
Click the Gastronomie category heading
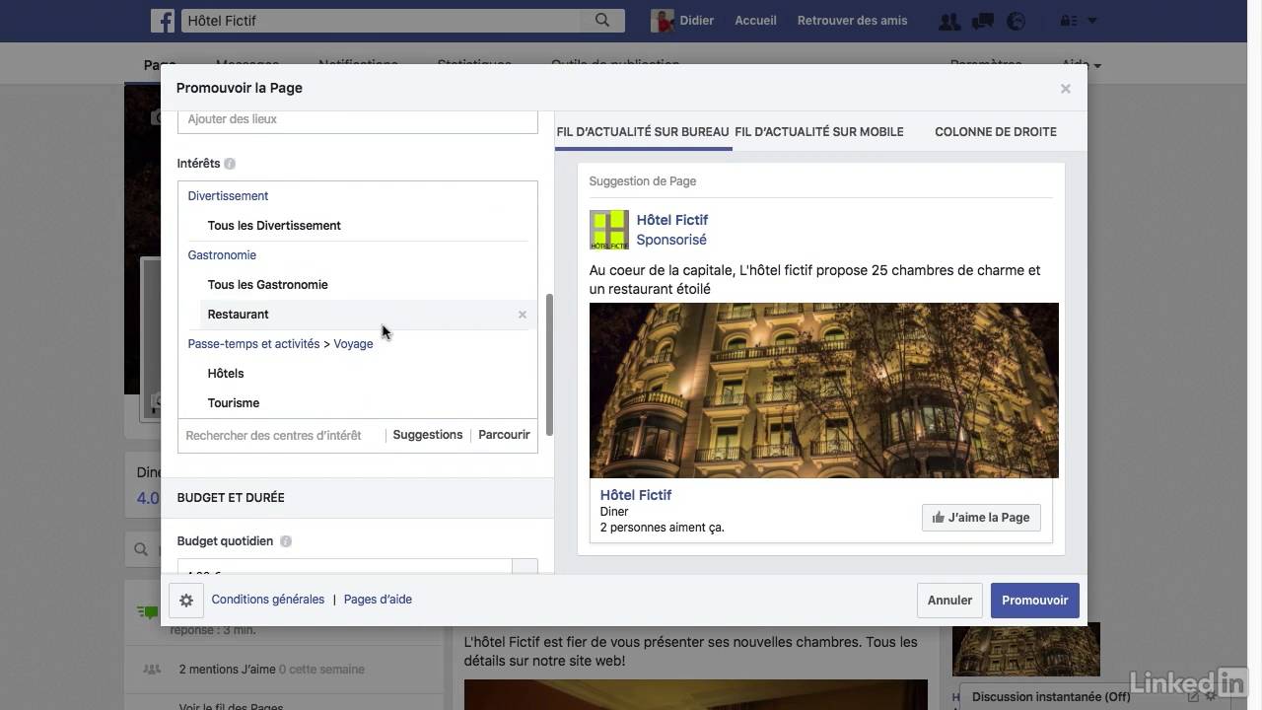click(222, 255)
